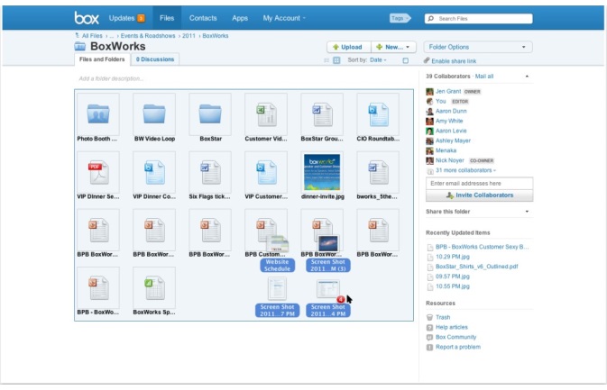Image resolution: width=607 pixels, height=390 pixels.
Task: Collapse the Collaborators section
Action: click(527, 77)
